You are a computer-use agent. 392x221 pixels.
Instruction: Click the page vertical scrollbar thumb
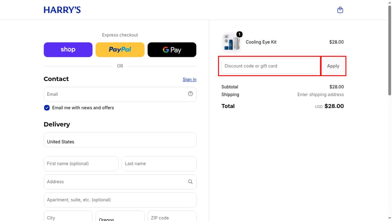(x=390, y=50)
